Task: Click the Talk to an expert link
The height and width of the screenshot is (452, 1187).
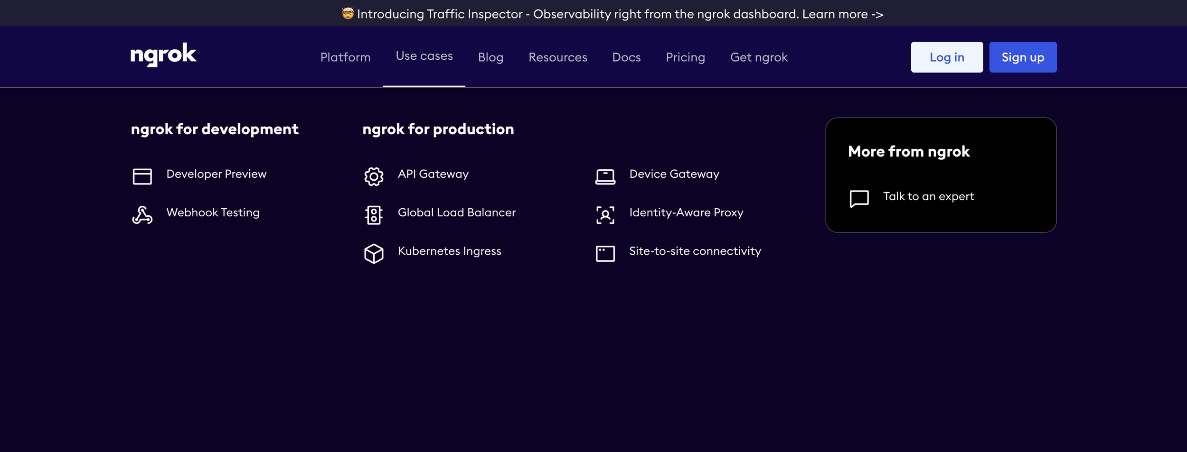Action: point(928,196)
